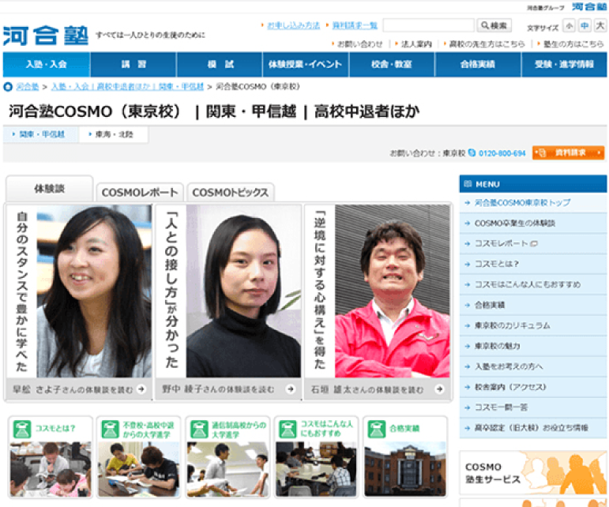Screen dimensions: 609x507
Task: Open コスモ一問一答 in the side menu
Action: click(533, 407)
